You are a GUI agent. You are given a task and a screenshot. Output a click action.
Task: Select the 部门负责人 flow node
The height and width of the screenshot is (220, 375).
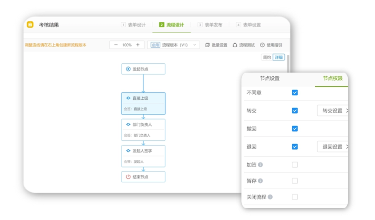point(143,130)
